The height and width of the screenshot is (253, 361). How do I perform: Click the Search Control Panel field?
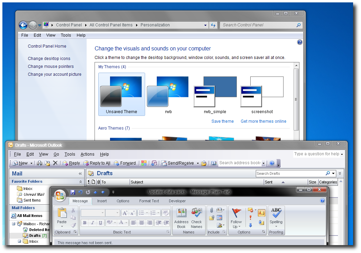[261, 25]
